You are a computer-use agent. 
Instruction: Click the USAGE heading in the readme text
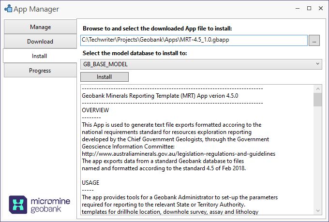pyautogui.click(x=90, y=183)
